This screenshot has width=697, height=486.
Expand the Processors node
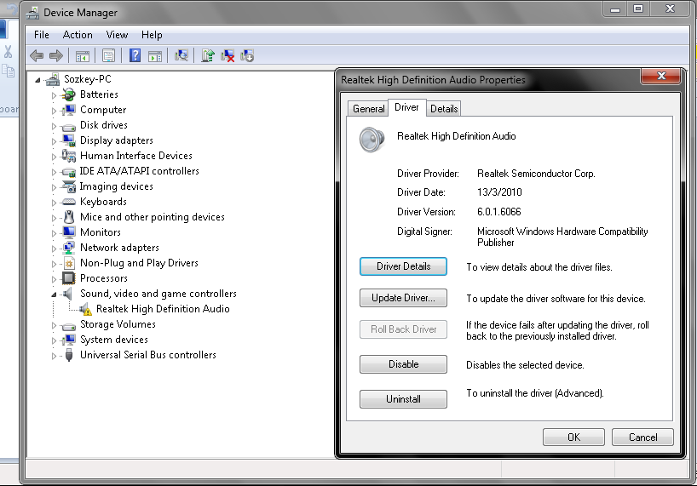[54, 279]
